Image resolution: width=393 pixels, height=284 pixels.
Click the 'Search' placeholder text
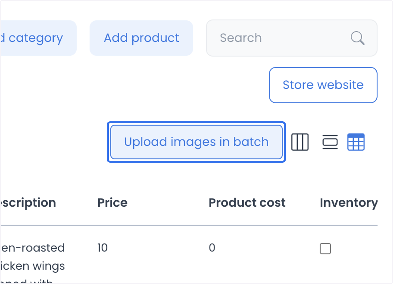click(x=241, y=38)
